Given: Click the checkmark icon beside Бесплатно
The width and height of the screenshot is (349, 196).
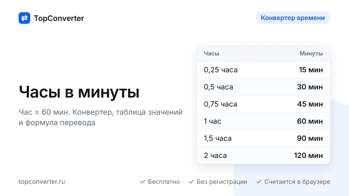Looking at the screenshot, I should click(143, 182).
